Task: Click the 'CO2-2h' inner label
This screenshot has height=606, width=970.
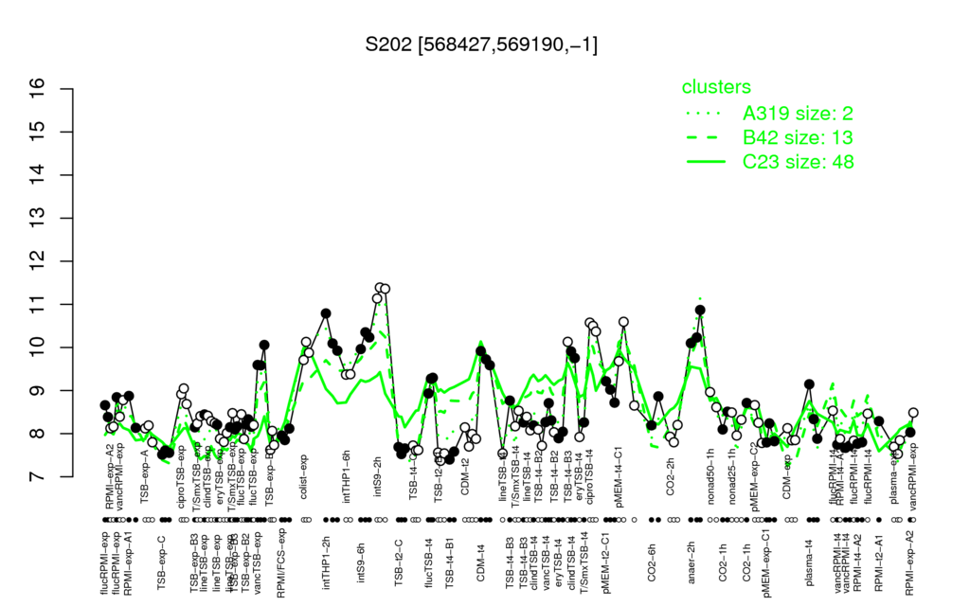Action: pyautogui.click(x=671, y=478)
